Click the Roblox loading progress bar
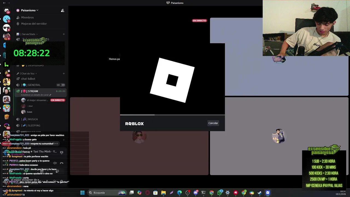Viewport: 350px width, 197px height. 172,115
